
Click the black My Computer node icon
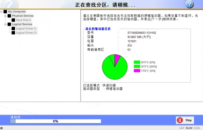tap(5, 11)
